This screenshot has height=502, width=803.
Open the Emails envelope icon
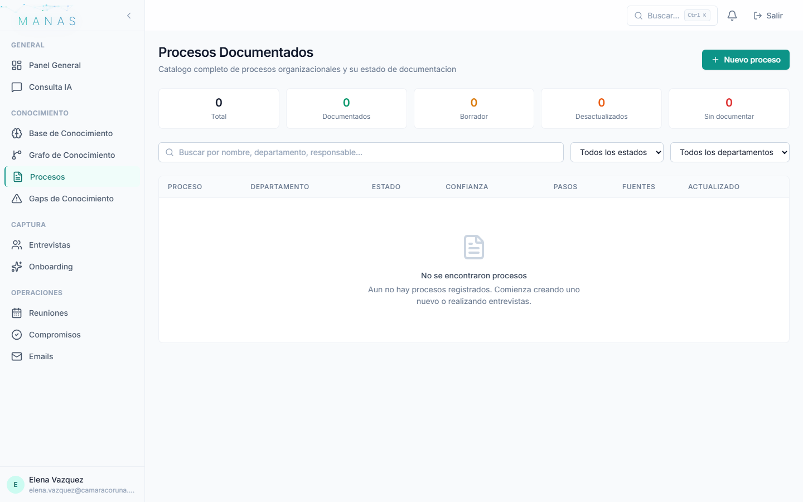coord(17,356)
